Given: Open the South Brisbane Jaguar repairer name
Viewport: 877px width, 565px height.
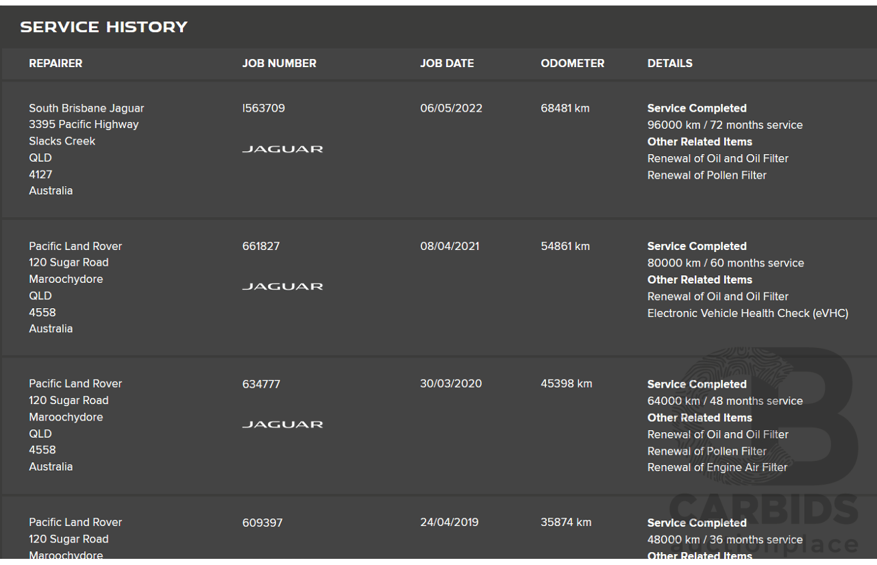Looking at the screenshot, I should pos(86,108).
